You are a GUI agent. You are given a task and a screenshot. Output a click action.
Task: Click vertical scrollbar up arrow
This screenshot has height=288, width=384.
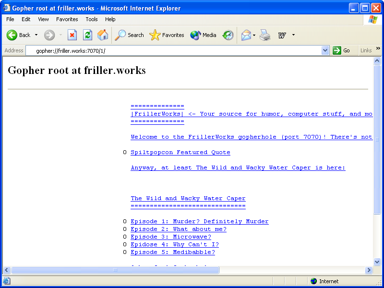pos(377,60)
